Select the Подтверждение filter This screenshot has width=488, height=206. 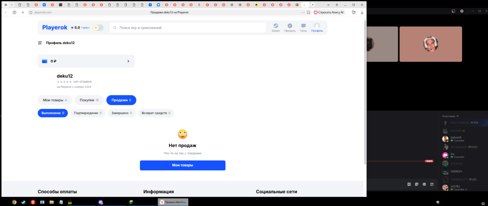(88, 113)
